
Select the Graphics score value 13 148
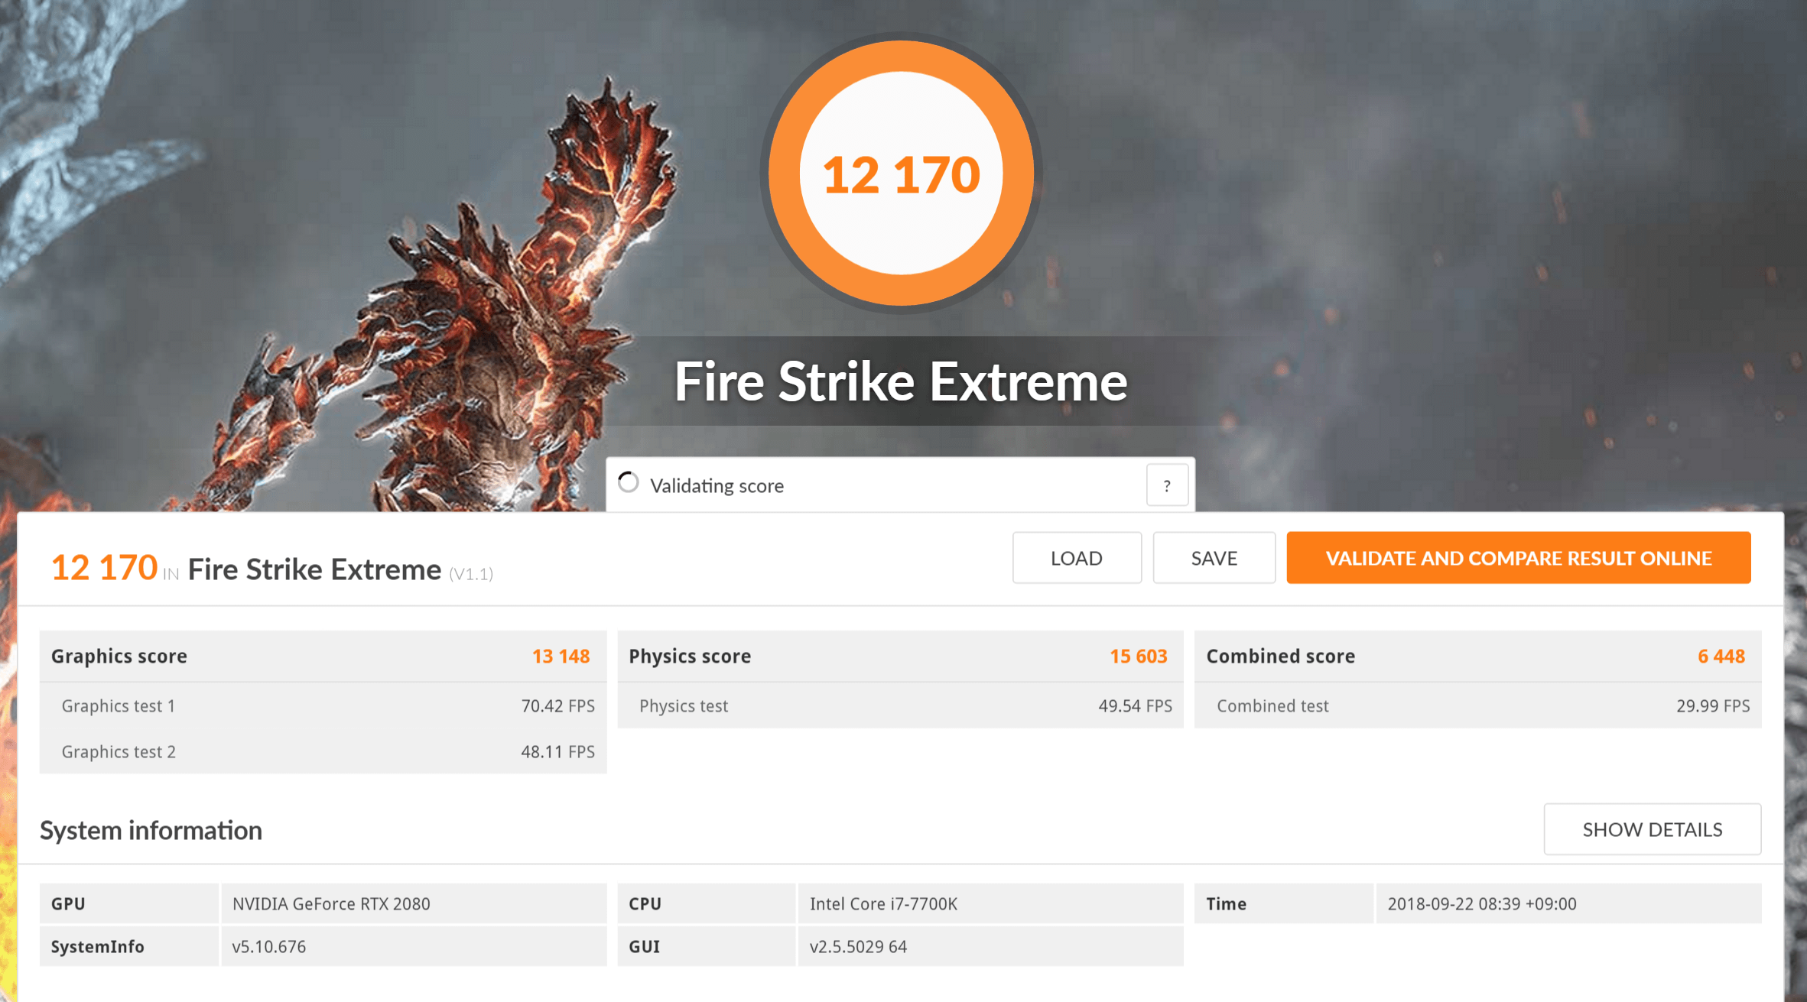coord(561,657)
